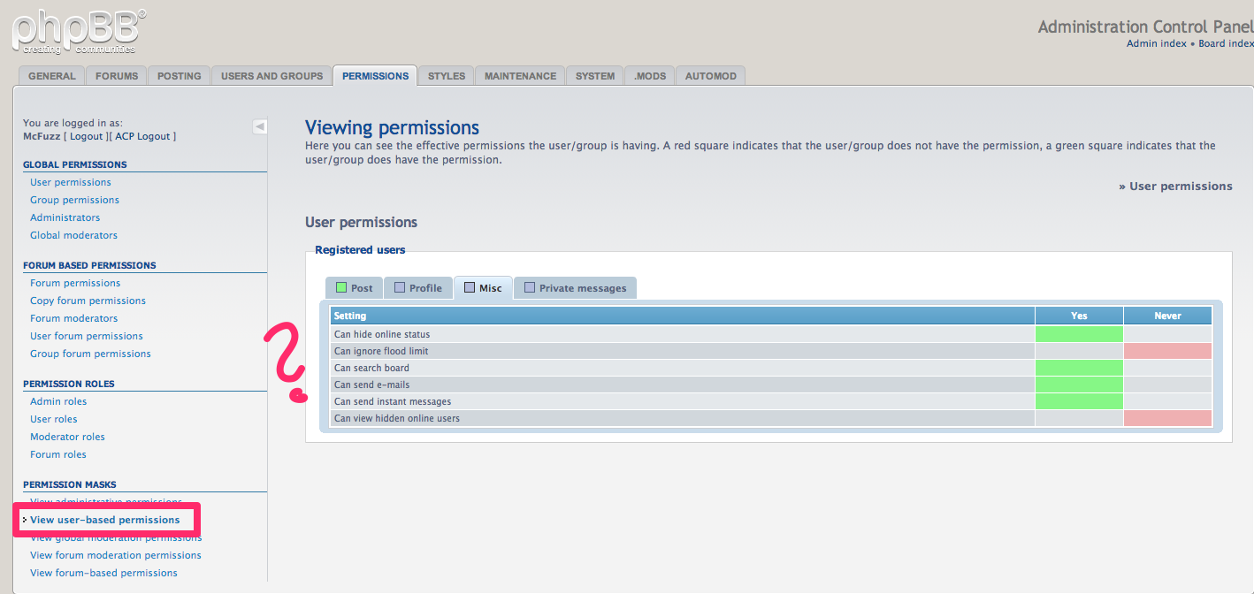Viewport: 1254px width, 594px height.
Task: Open Group permissions
Action: (x=74, y=200)
